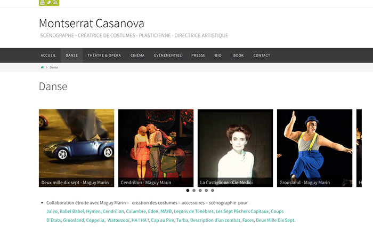Select fourth carousel pagination dot
Viewport: 373px width, 228px height.
[x=206, y=190]
